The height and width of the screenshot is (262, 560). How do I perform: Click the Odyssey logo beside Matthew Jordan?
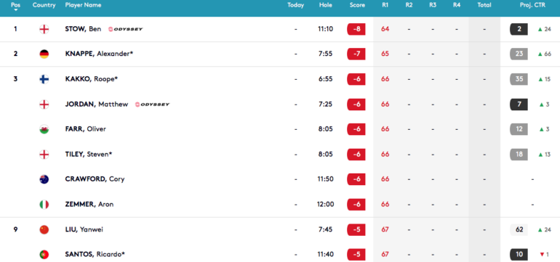tap(153, 105)
